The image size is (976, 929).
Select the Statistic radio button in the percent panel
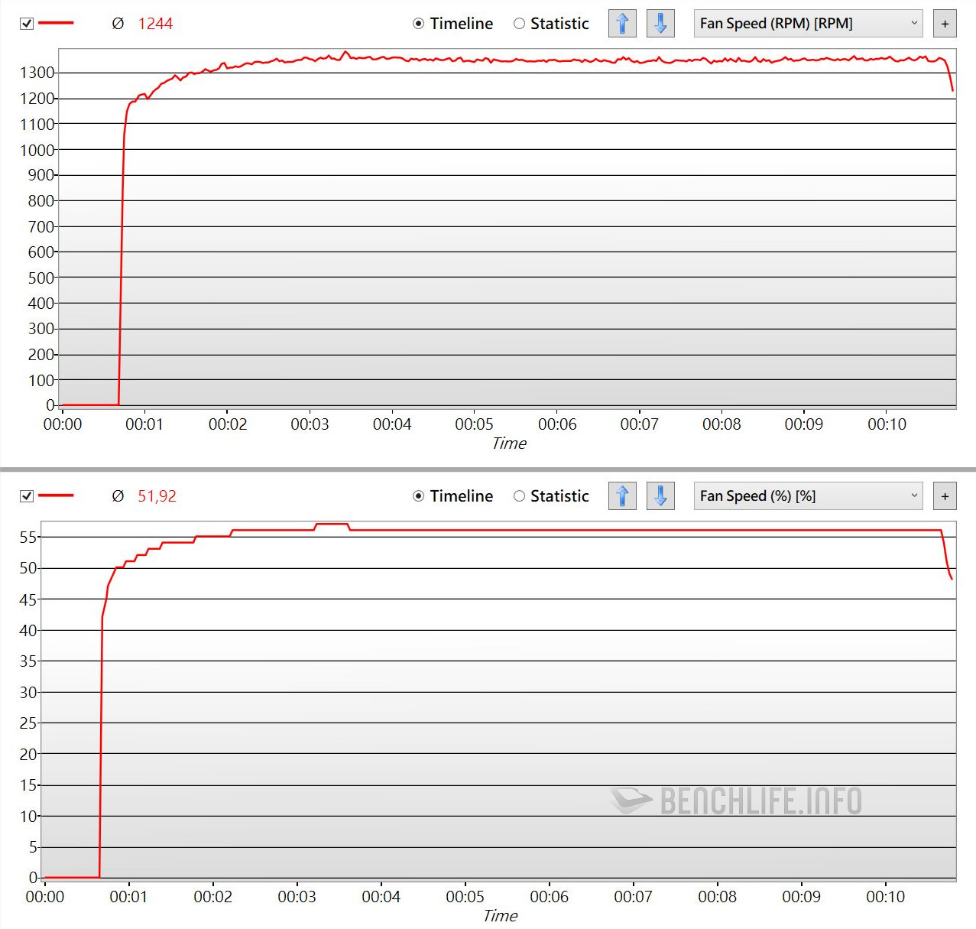click(x=520, y=496)
